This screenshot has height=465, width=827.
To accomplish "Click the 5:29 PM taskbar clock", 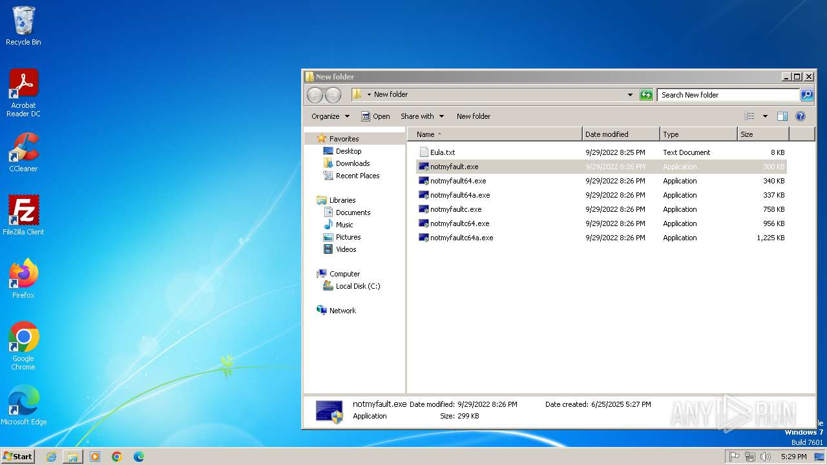I will pyautogui.click(x=793, y=457).
